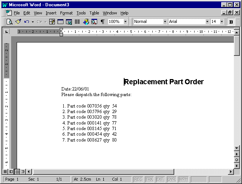Toggle Bold formatting
This screenshot has width=242, height=184.
click(x=231, y=22)
